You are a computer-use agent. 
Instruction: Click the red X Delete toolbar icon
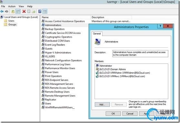(24, 11)
